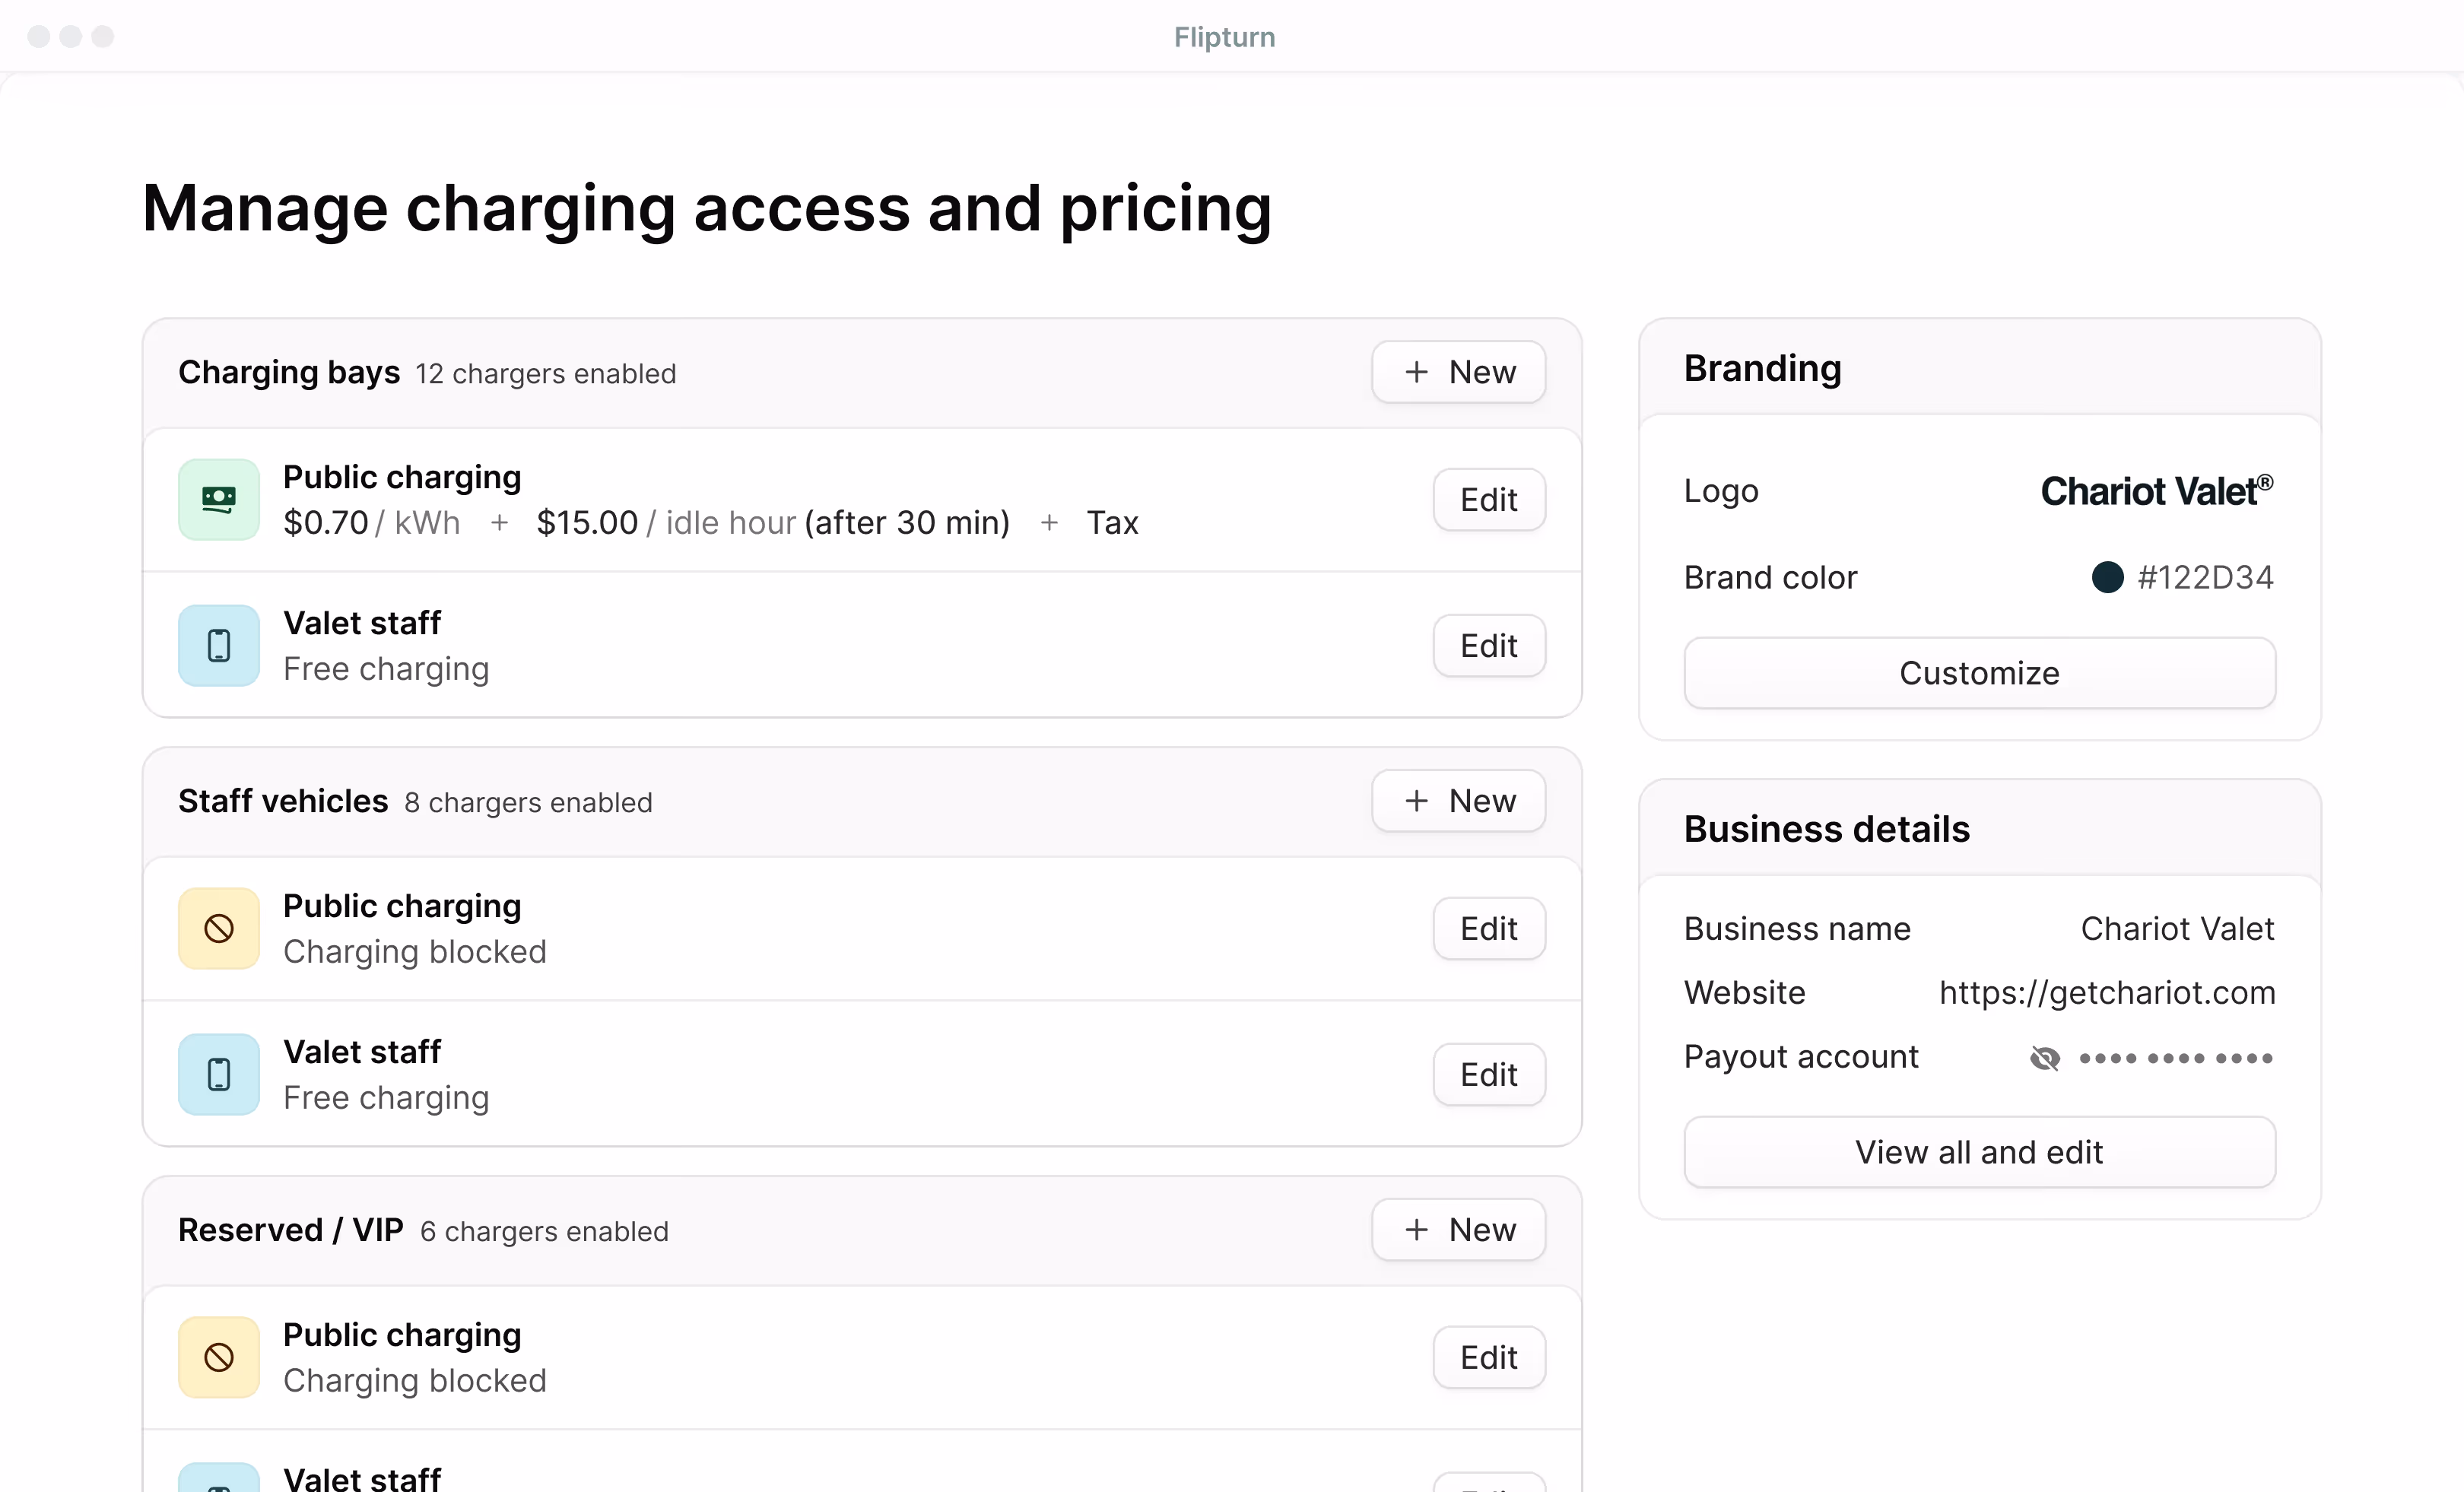Toggle visibility of the payout account digits
The width and height of the screenshot is (2464, 1492).
click(2046, 1057)
